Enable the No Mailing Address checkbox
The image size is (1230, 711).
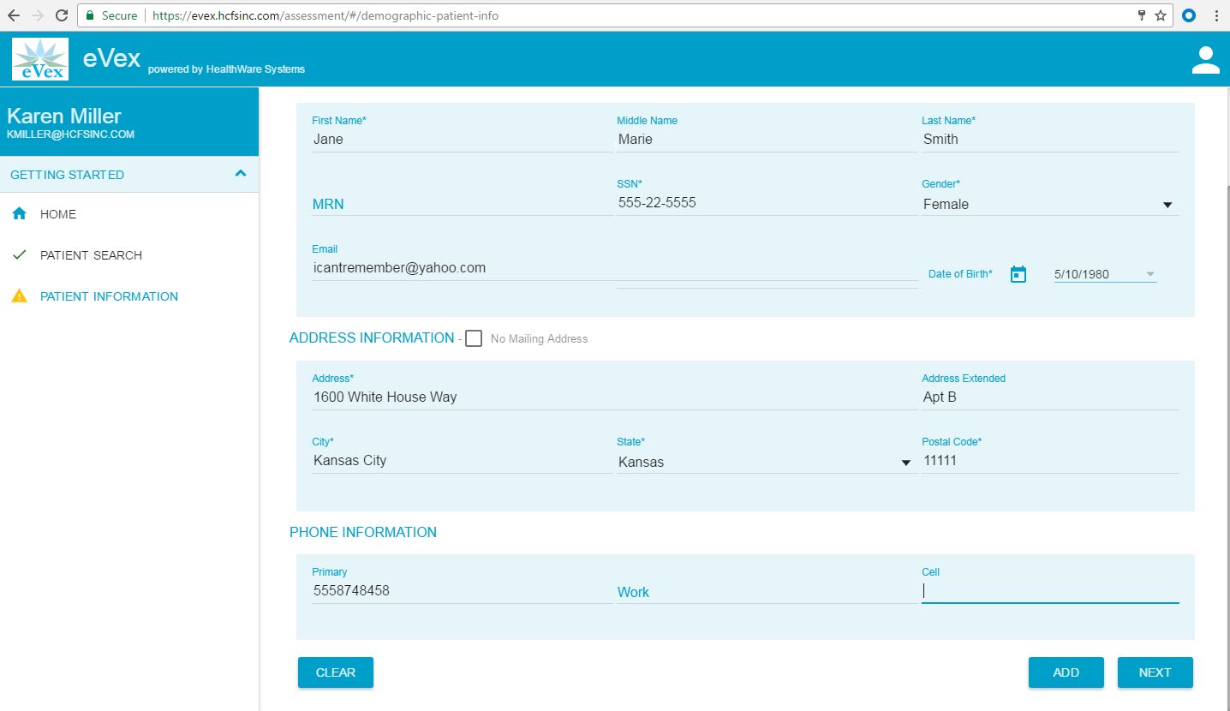pos(474,338)
